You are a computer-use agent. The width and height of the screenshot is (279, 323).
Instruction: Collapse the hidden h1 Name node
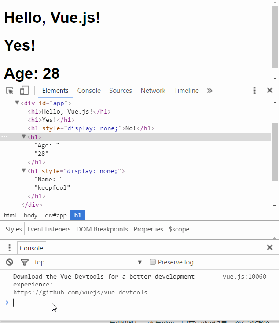tap(24, 171)
